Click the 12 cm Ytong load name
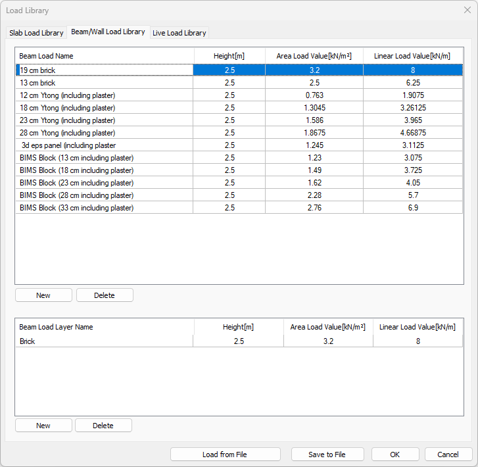Screen dimensions: 478x467 tap(67, 95)
